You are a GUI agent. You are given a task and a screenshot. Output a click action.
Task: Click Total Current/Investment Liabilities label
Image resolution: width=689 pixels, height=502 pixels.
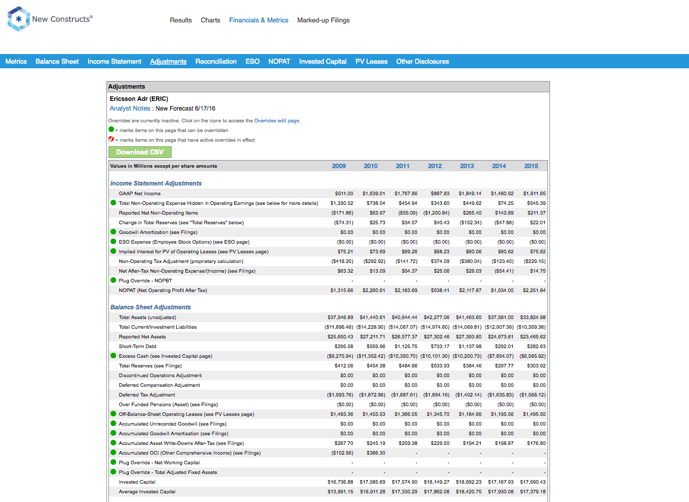[157, 327]
